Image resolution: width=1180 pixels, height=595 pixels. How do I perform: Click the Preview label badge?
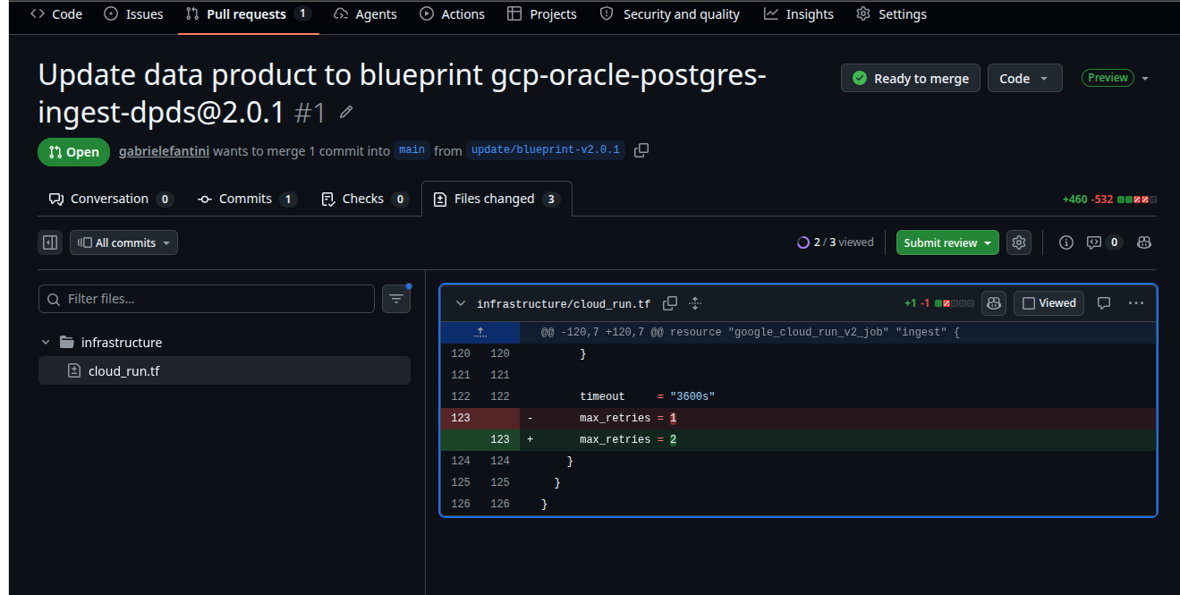1108,78
